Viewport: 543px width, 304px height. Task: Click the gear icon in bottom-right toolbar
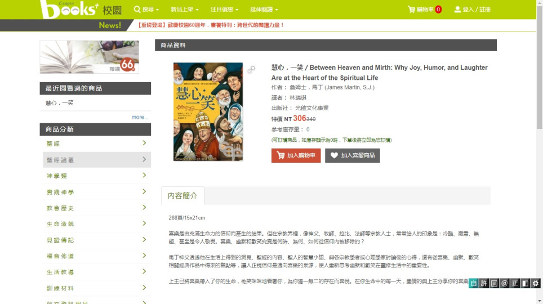[536, 284]
